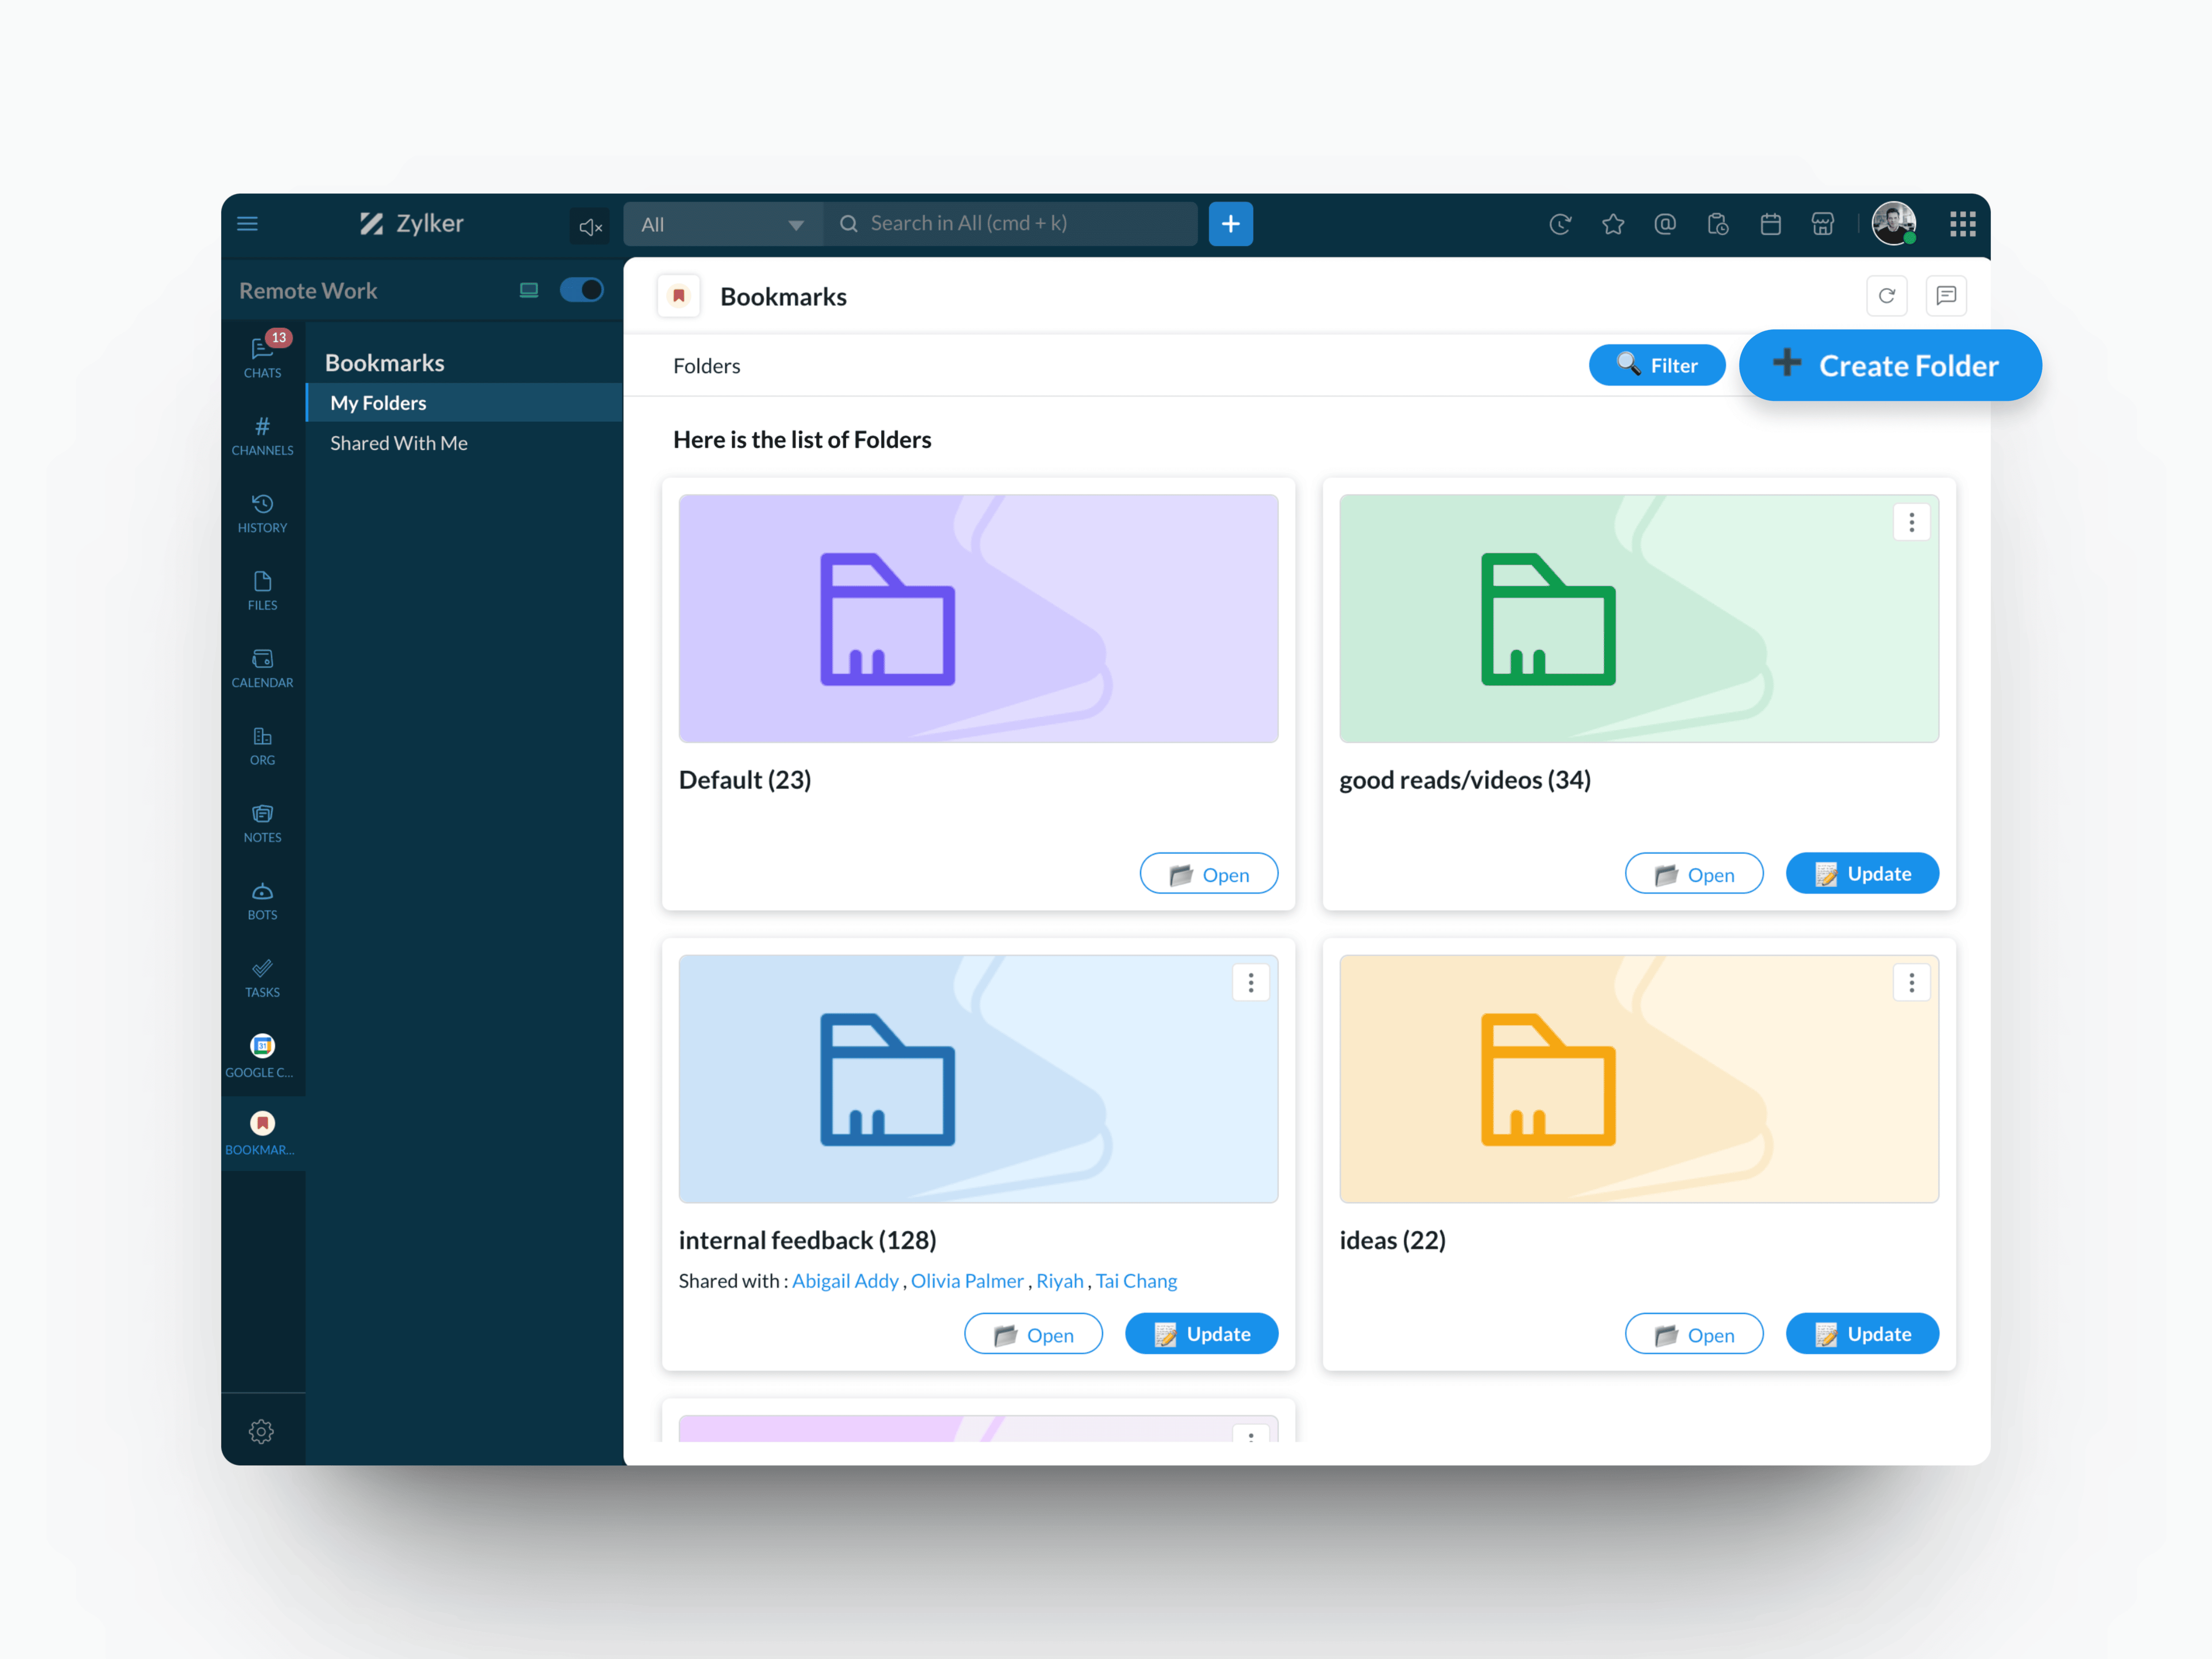
Task: Open Org in the sidebar
Action: pos(262,746)
